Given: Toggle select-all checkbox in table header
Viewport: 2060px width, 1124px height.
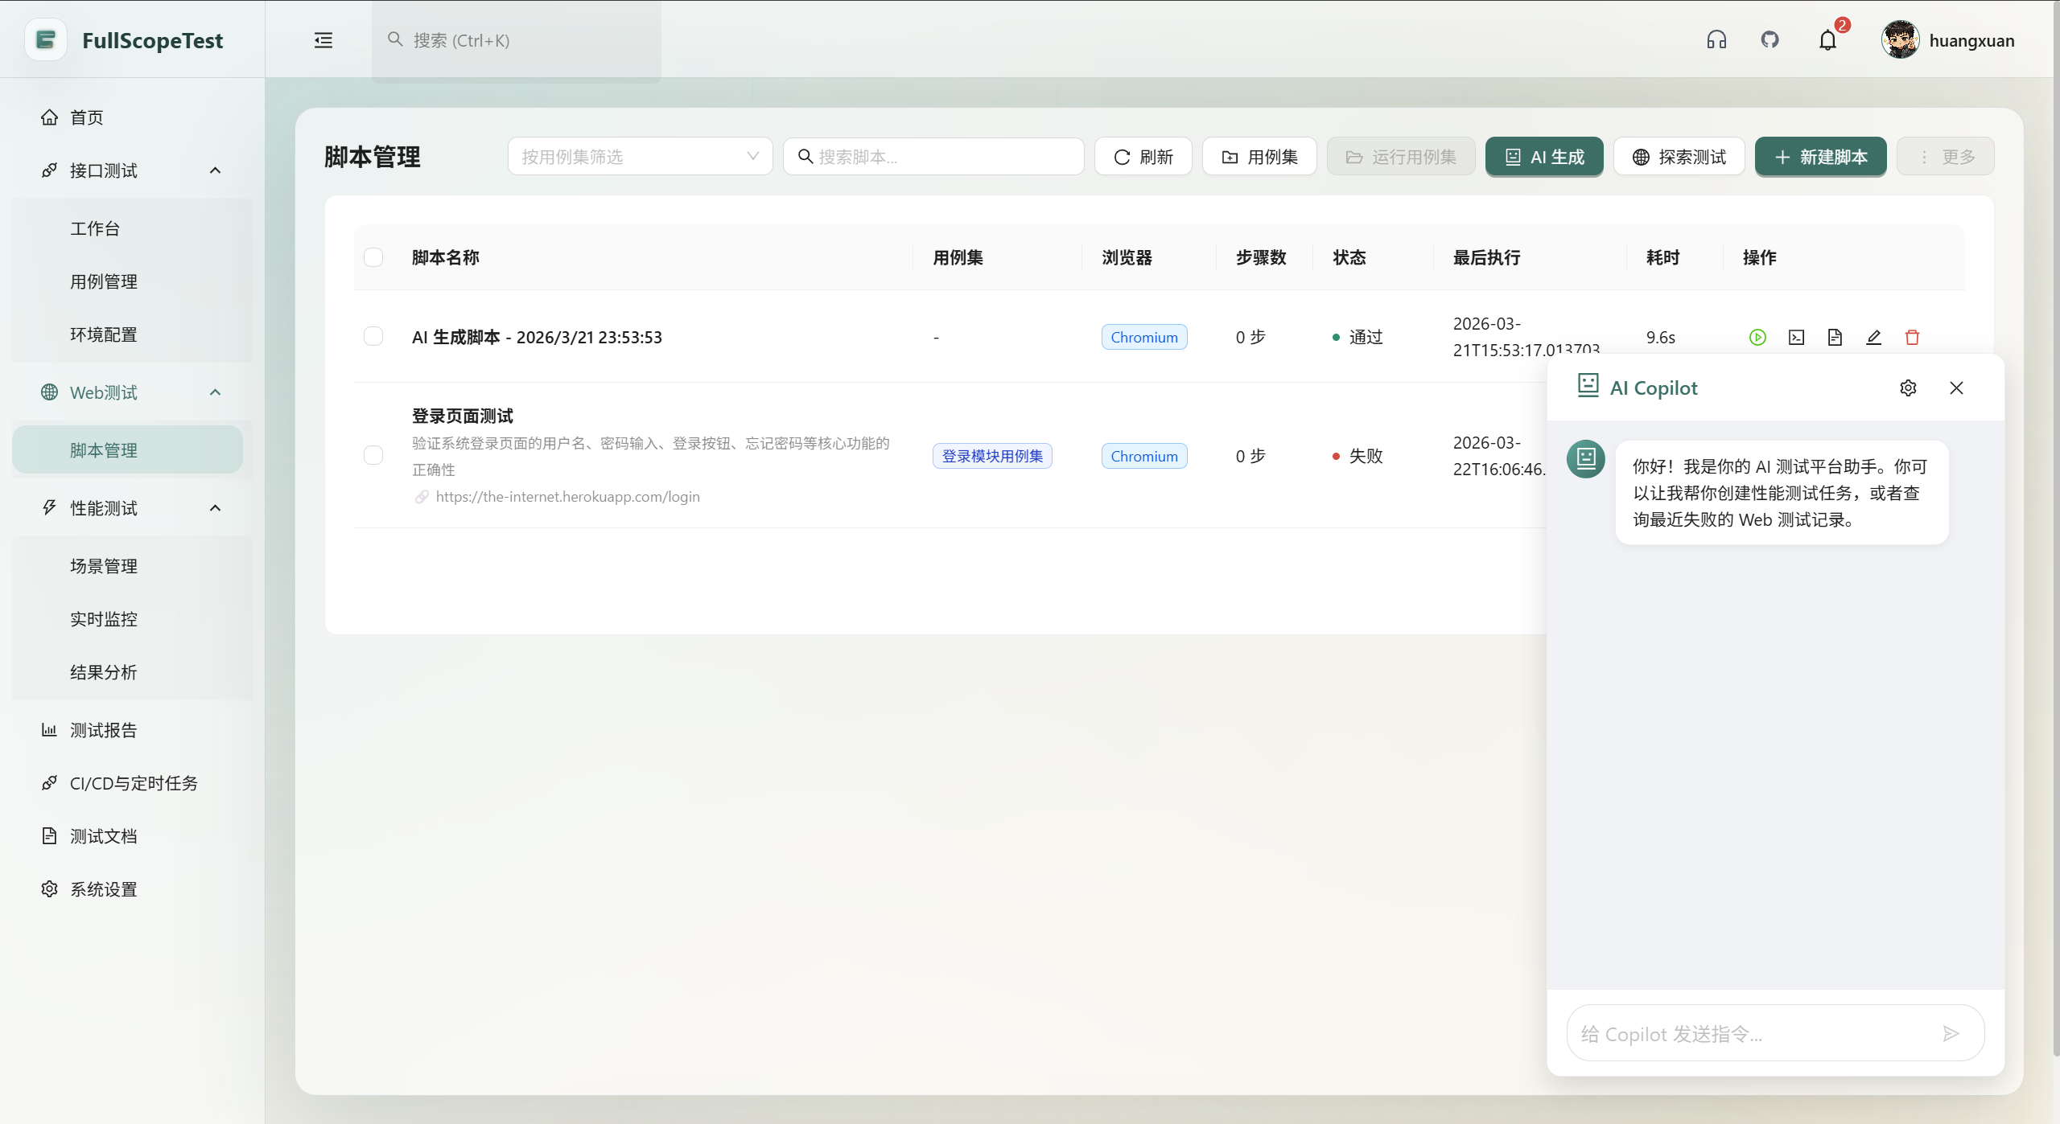Looking at the screenshot, I should coord(373,257).
